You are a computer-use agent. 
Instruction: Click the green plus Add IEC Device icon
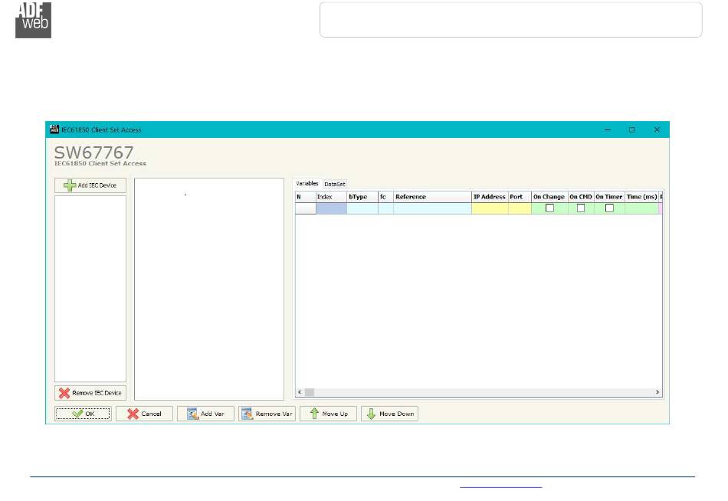[x=70, y=185]
